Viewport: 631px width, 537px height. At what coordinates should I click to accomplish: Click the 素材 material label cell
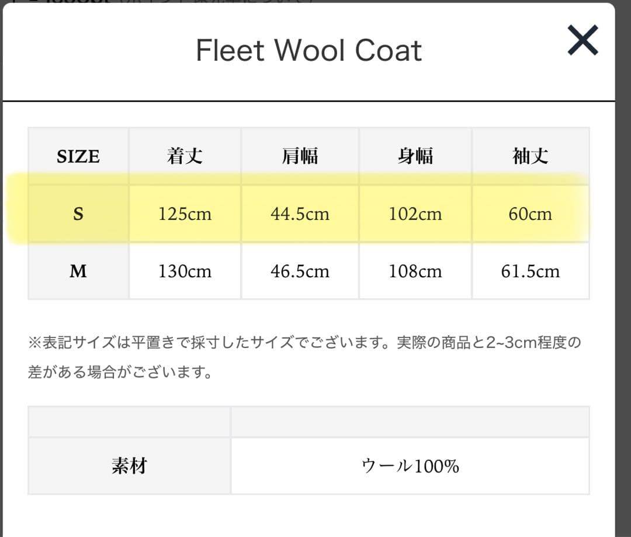pos(130,466)
